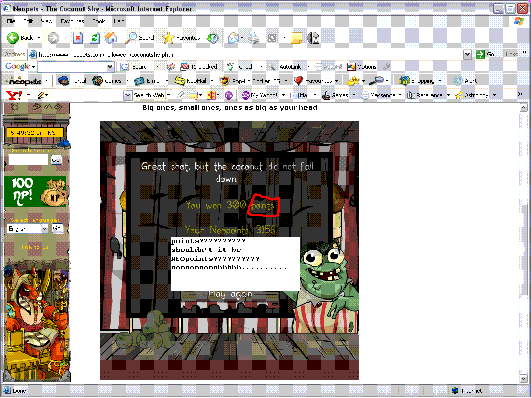Click Go! next to Search Neopets field
The height and width of the screenshot is (398, 531).
tap(57, 160)
